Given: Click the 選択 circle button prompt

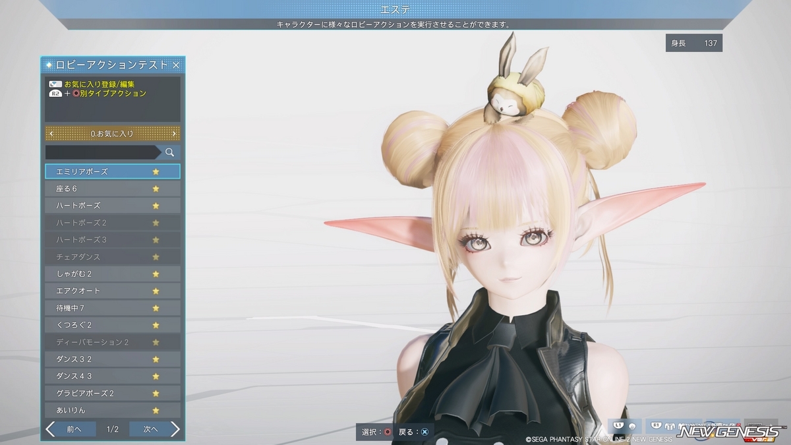Looking at the screenshot, I should click(377, 432).
